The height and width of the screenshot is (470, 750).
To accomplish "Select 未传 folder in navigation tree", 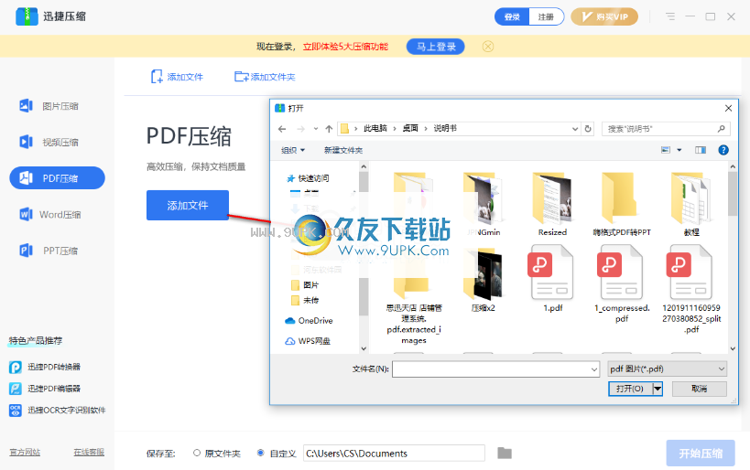I will (305, 300).
